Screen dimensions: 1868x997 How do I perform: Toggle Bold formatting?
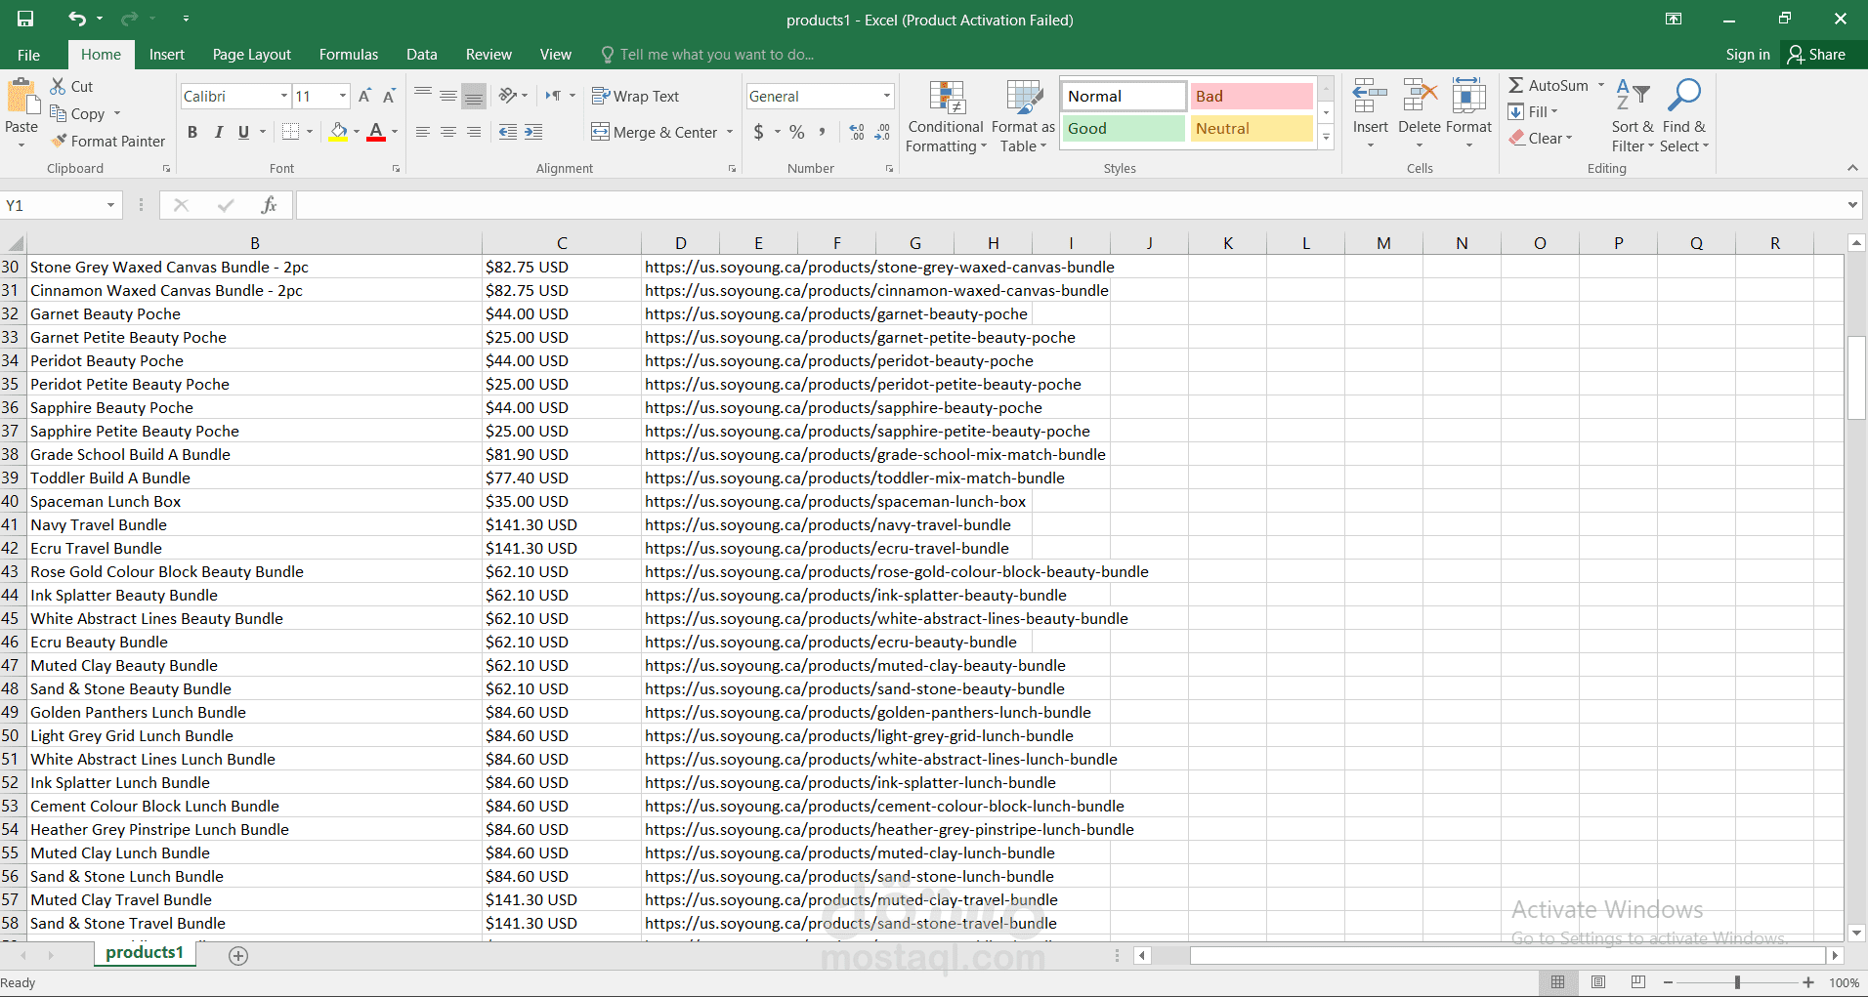[x=192, y=132]
